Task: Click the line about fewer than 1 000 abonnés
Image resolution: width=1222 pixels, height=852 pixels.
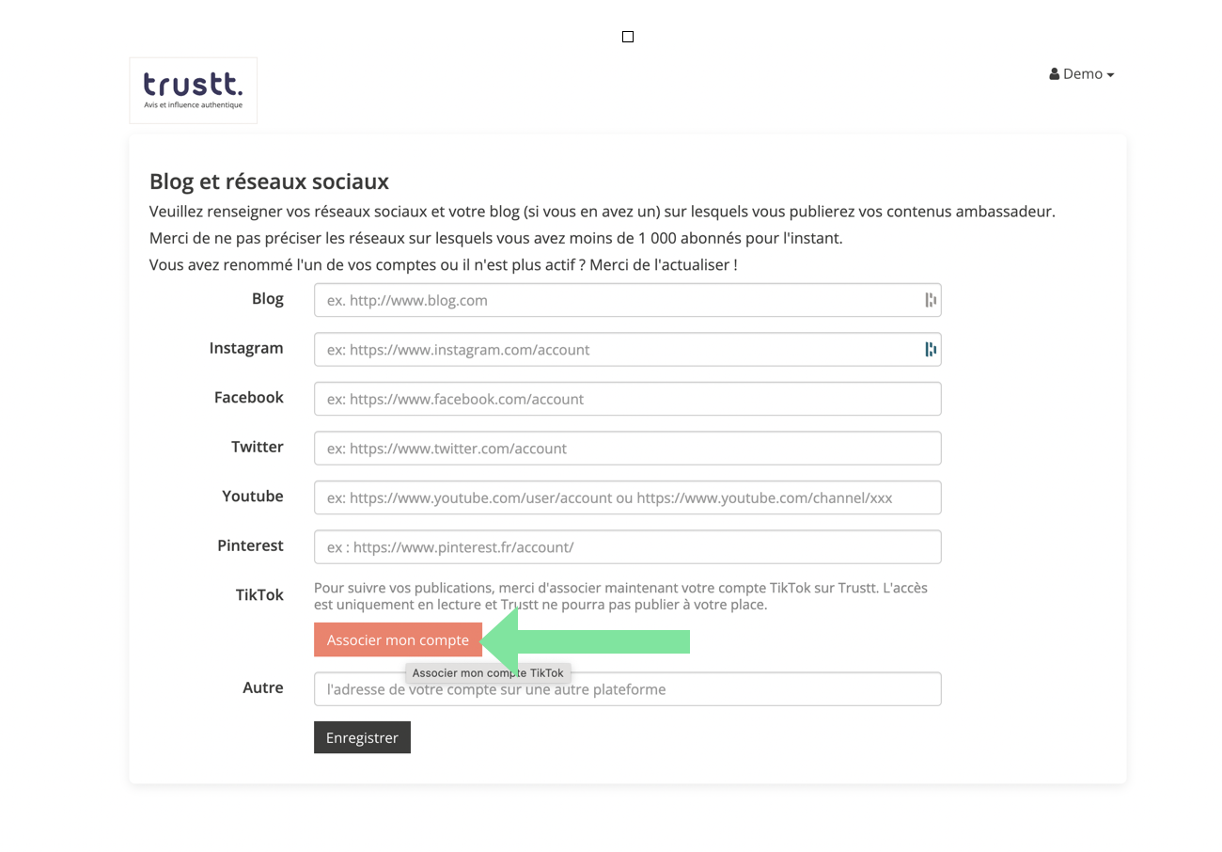Action: pyautogui.click(x=495, y=238)
